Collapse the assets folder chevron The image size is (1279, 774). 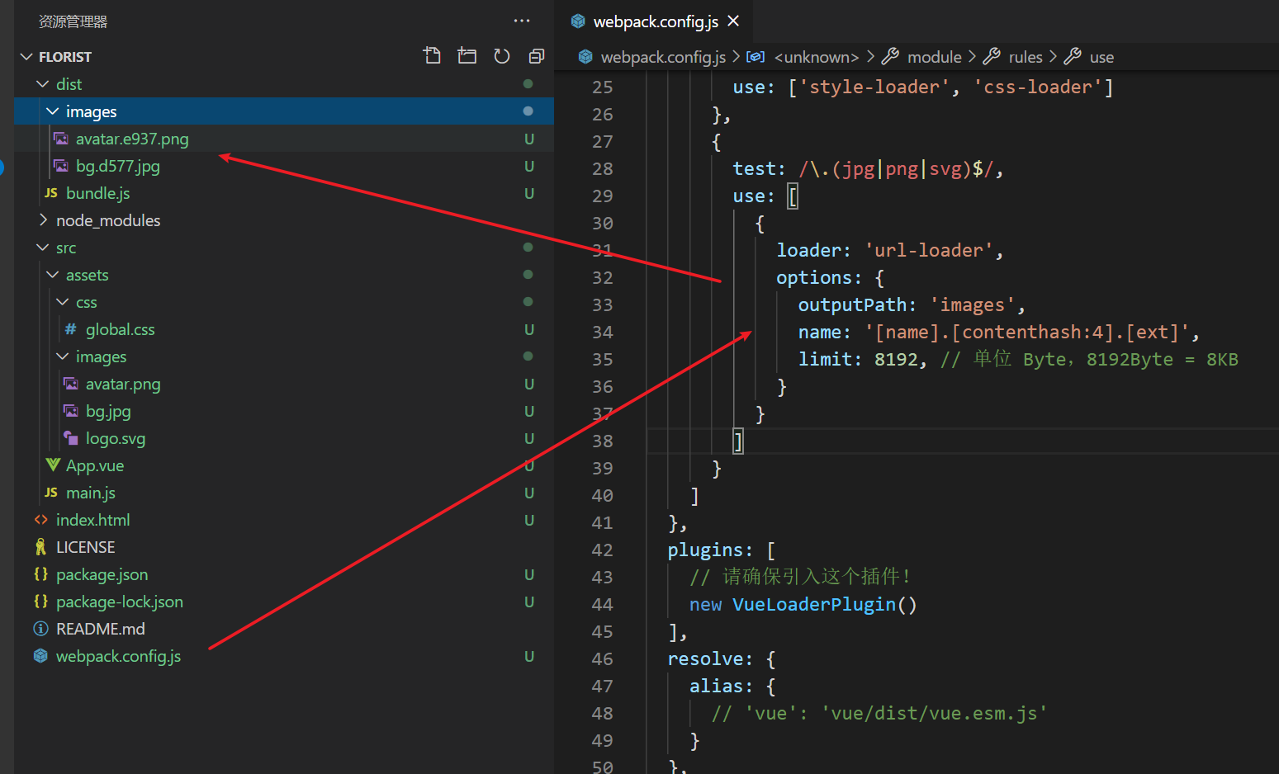53,275
